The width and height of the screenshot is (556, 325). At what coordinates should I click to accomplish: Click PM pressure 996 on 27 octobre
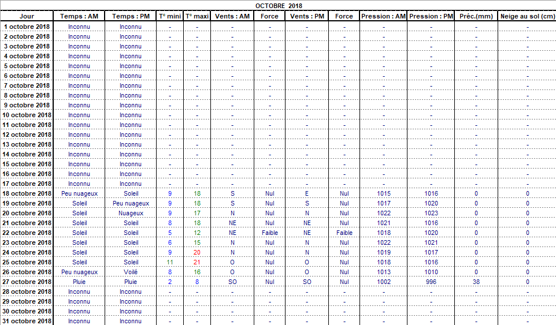click(x=431, y=282)
